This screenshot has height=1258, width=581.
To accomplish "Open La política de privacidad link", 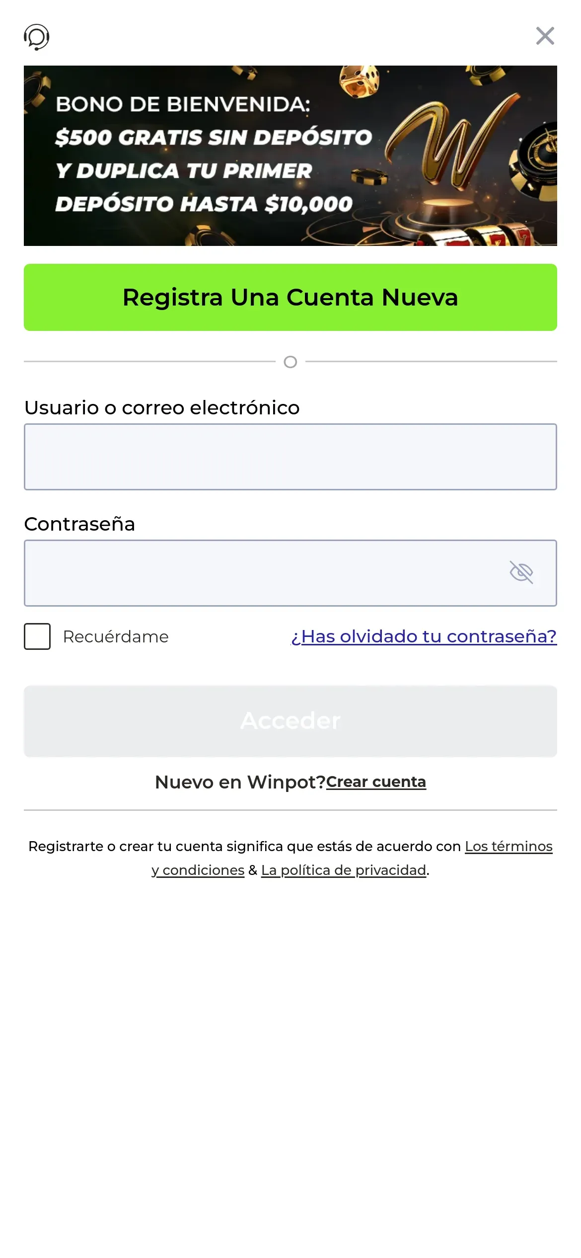I will pos(344,870).
